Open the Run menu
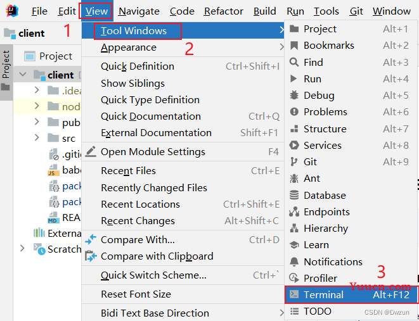The image size is (419, 321). tap(295, 11)
